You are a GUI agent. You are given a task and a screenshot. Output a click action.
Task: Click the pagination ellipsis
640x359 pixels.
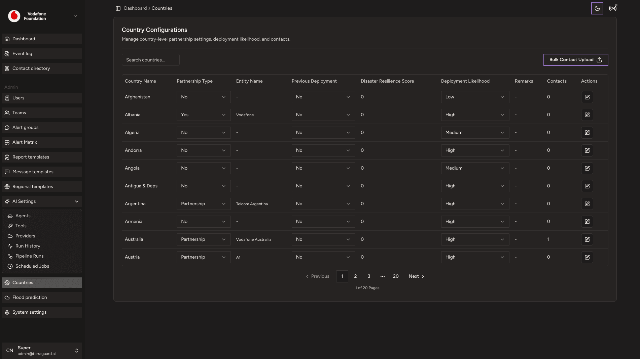[x=382, y=276]
